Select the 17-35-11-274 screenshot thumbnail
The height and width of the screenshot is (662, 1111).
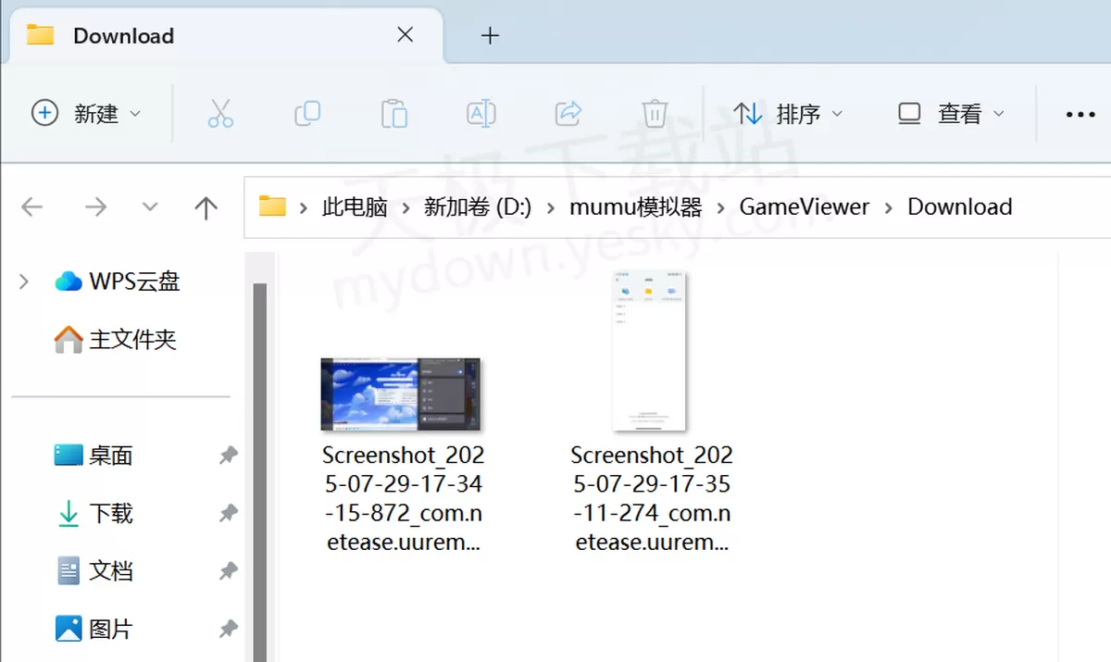649,351
